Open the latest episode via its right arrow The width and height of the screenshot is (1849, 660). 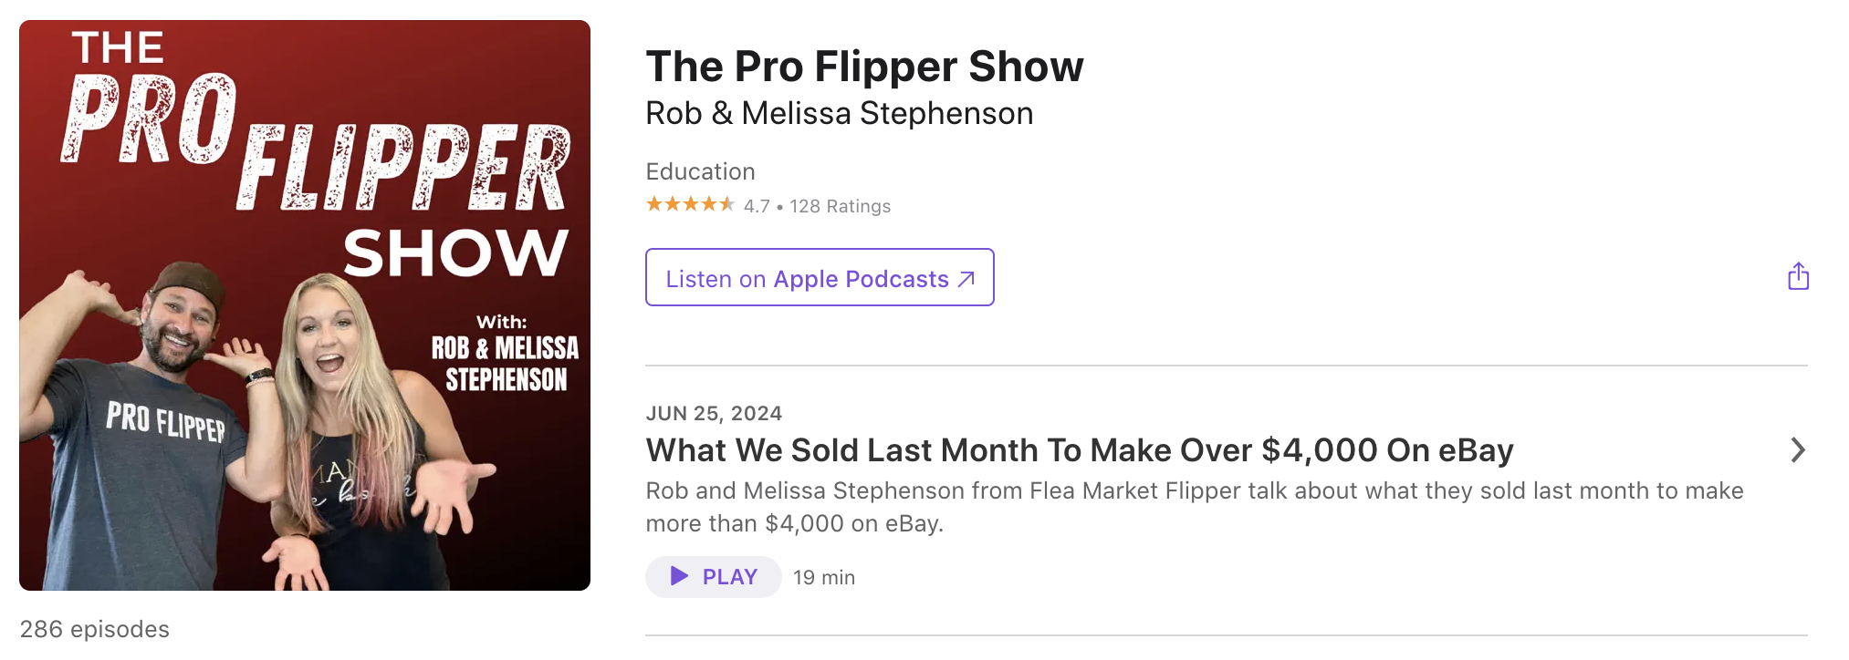(1797, 449)
